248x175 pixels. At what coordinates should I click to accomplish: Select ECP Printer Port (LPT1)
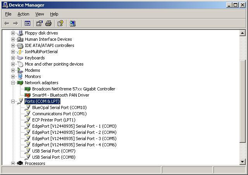[x=54, y=120]
